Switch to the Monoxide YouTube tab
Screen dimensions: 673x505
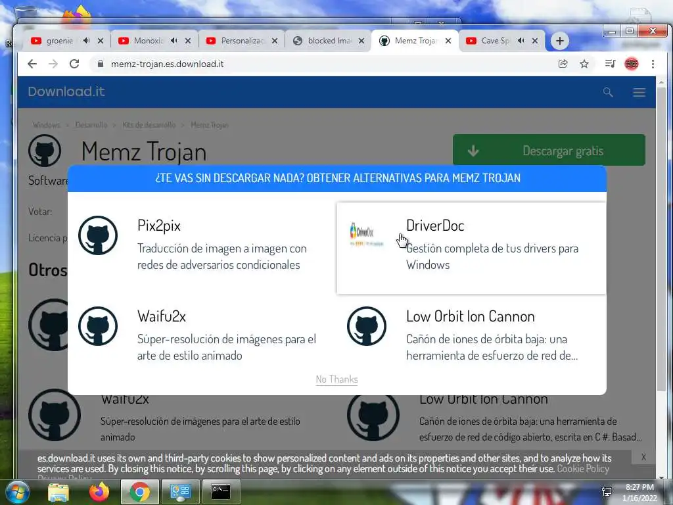149,41
